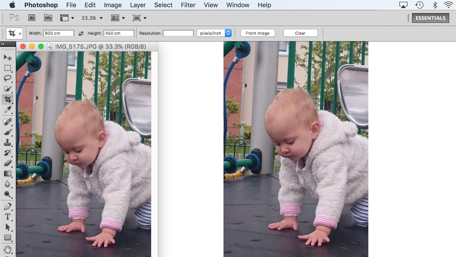Open the Filter menu
The image size is (456, 257).
tap(188, 5)
